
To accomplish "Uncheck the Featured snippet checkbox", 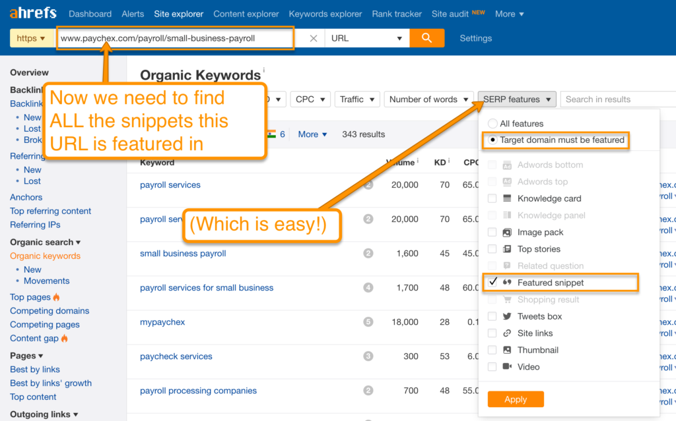I will (x=492, y=282).
